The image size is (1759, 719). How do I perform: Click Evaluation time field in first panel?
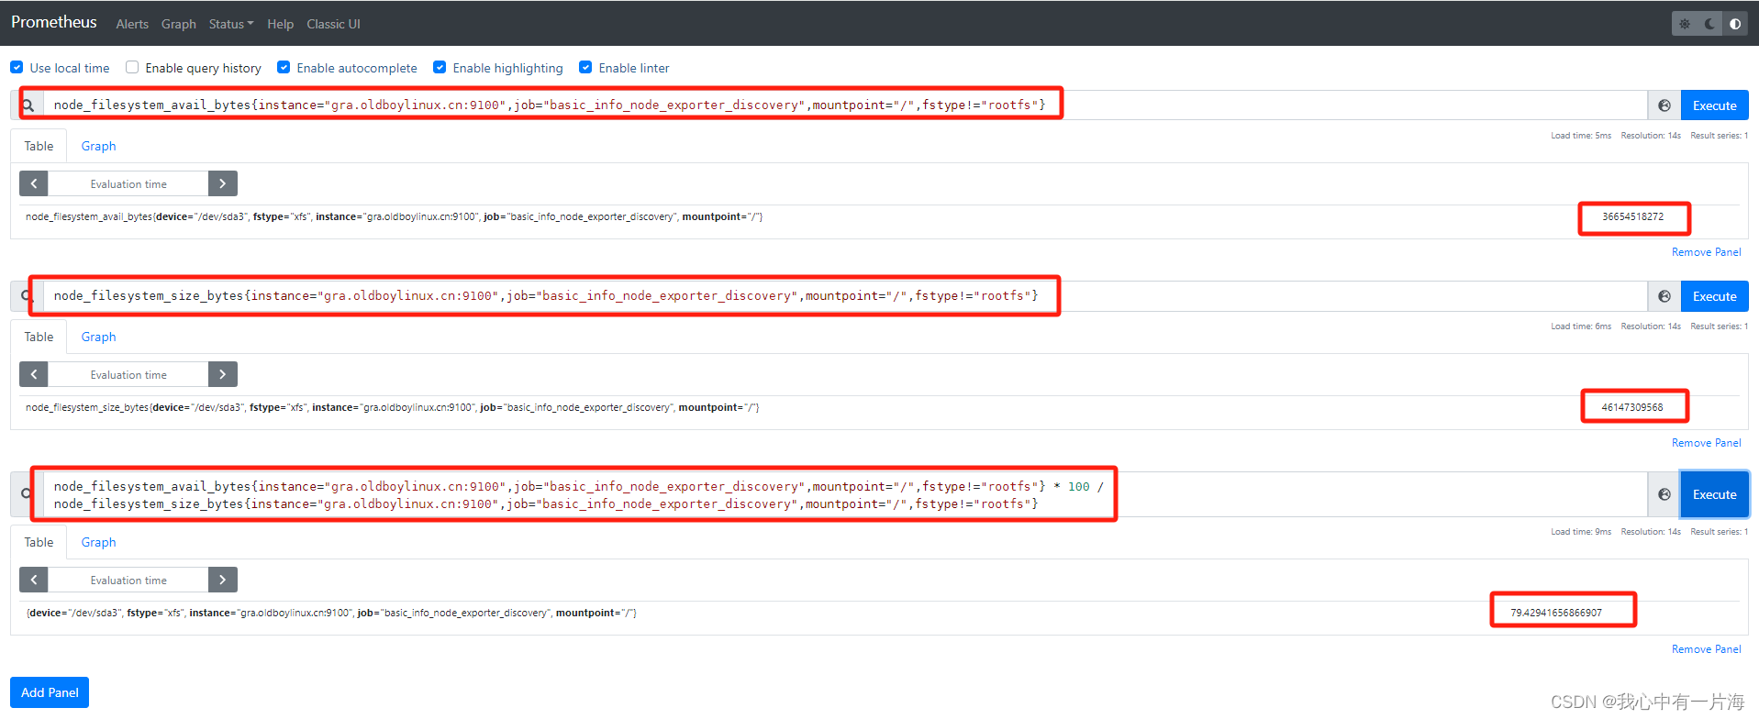(128, 183)
